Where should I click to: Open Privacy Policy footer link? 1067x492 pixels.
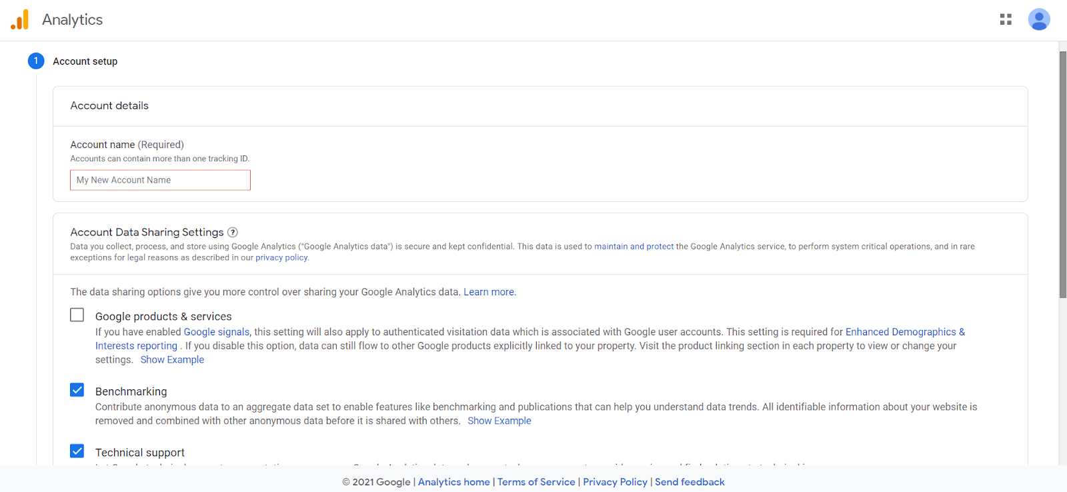click(x=615, y=482)
